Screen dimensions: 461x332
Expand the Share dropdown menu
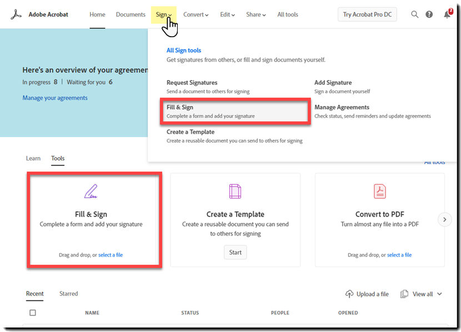coord(256,14)
